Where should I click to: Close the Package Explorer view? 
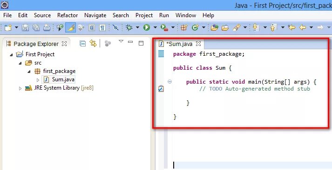click(64, 44)
